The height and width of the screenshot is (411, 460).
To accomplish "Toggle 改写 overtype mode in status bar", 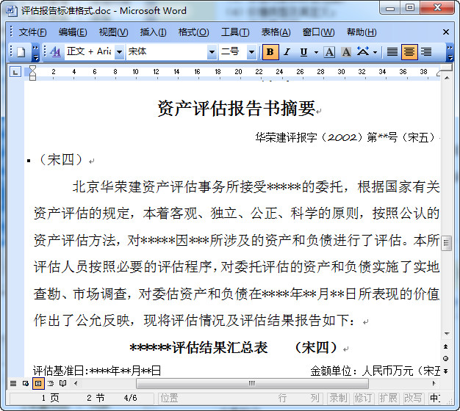I will tap(413, 398).
